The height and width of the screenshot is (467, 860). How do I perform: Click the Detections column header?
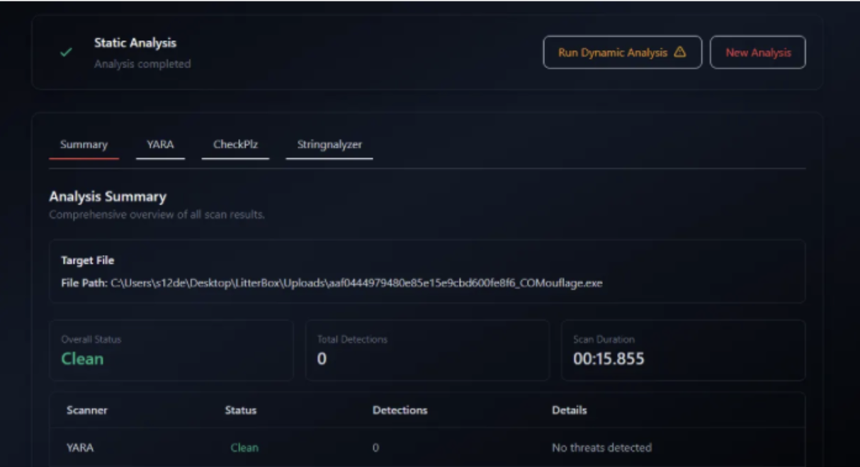coord(400,410)
